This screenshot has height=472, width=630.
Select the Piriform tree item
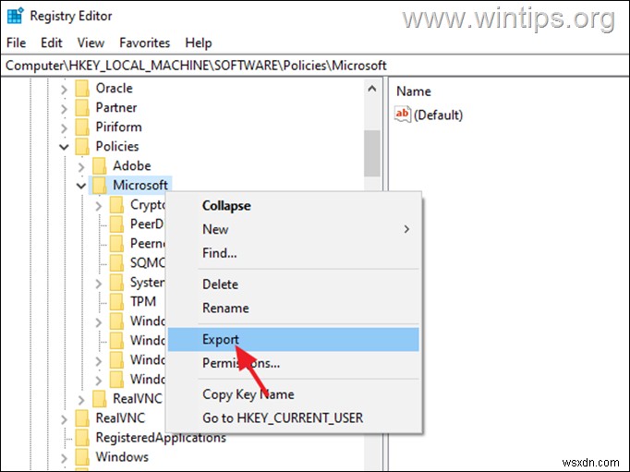point(118,127)
